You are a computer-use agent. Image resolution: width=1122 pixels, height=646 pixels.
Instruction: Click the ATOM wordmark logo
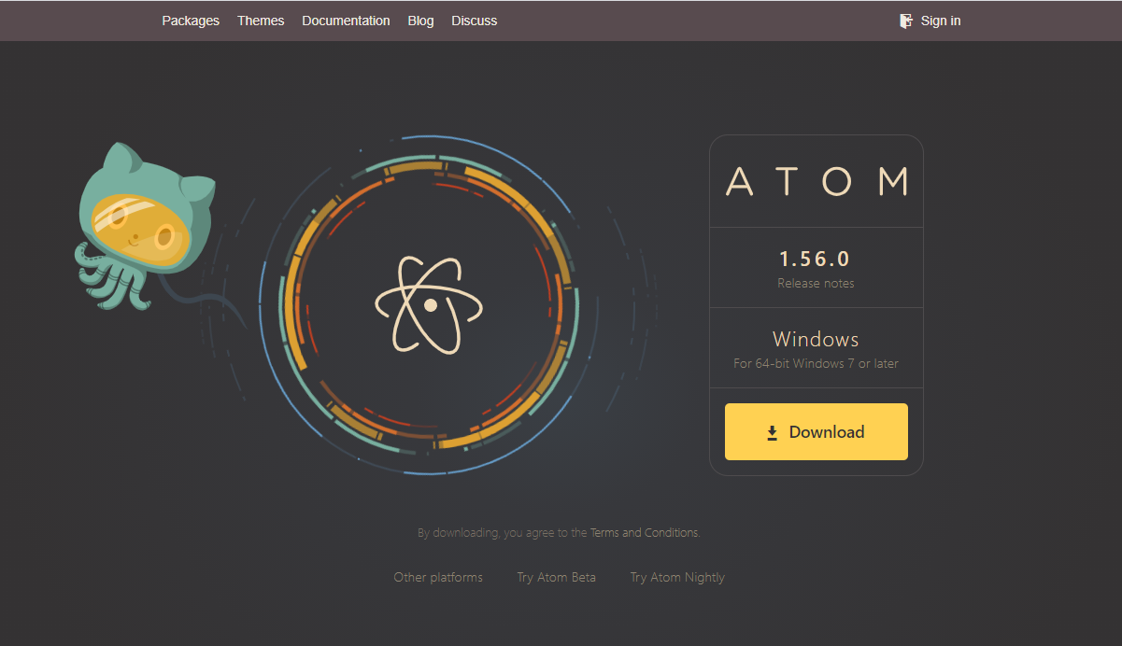(x=817, y=181)
